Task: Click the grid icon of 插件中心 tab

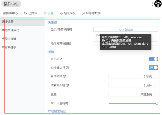Action: click(x=4, y=13)
